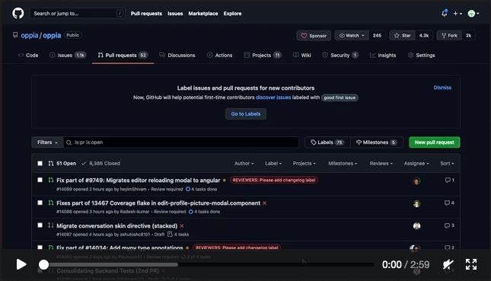Click the Go to Labels button
The height and width of the screenshot is (281, 491).
246,114
